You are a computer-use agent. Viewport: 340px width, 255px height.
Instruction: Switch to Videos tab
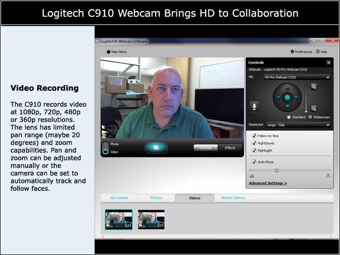(x=195, y=198)
